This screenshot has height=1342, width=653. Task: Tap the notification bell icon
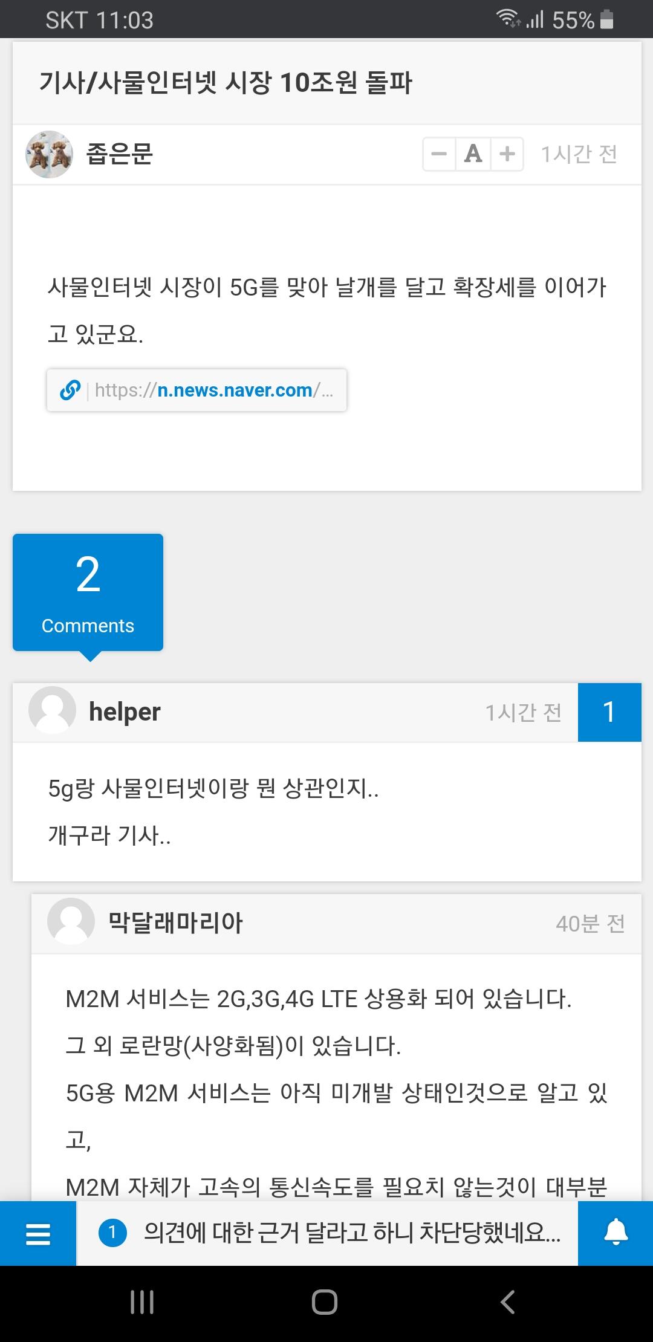(x=616, y=1233)
